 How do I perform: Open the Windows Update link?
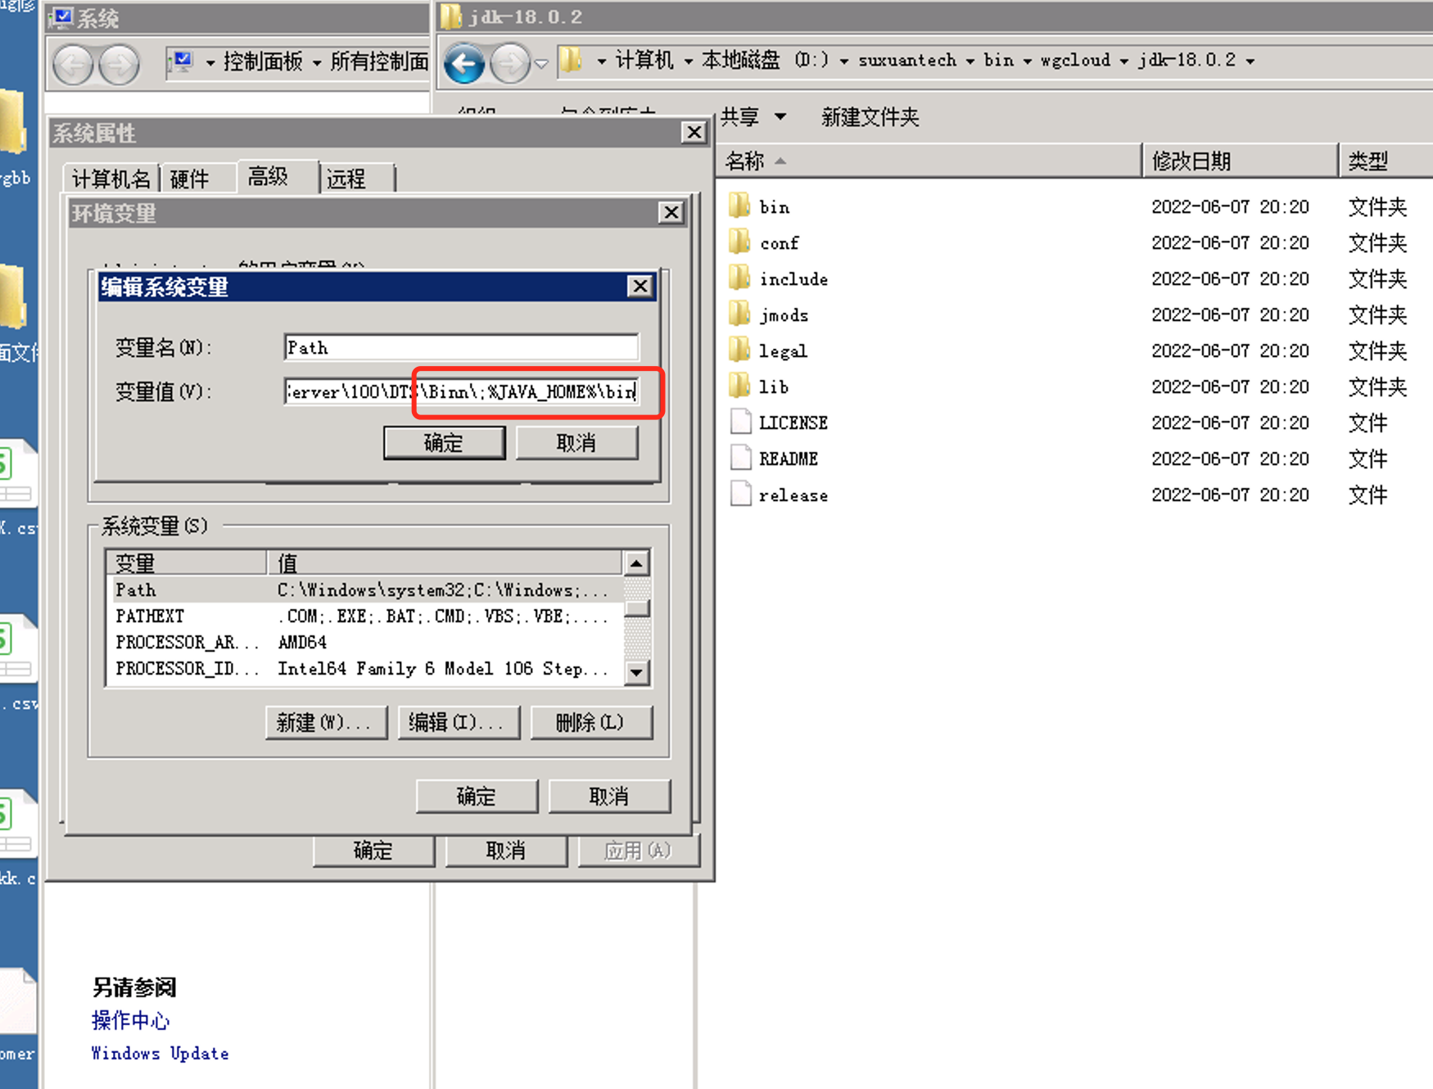160,1053
